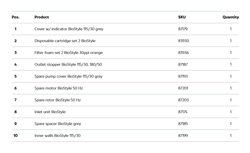Open Inlet unit BioStyle product
This screenshot has height=153, width=250.
(50, 112)
